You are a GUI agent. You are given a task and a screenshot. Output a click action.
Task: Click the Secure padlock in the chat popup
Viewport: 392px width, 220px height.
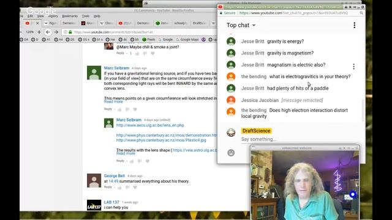[x=221, y=13]
